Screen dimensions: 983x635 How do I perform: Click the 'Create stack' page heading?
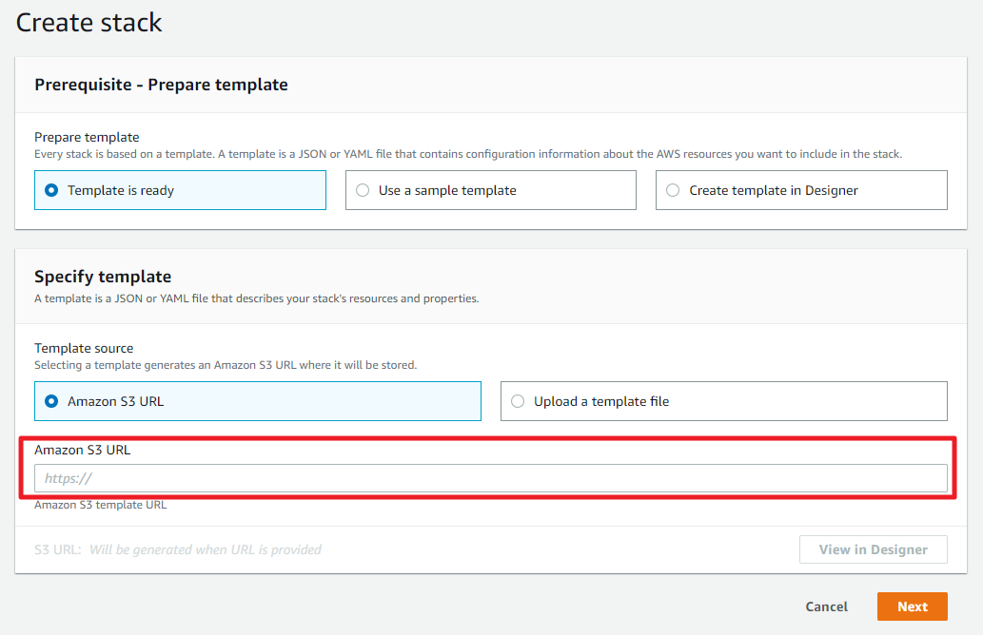tap(89, 23)
